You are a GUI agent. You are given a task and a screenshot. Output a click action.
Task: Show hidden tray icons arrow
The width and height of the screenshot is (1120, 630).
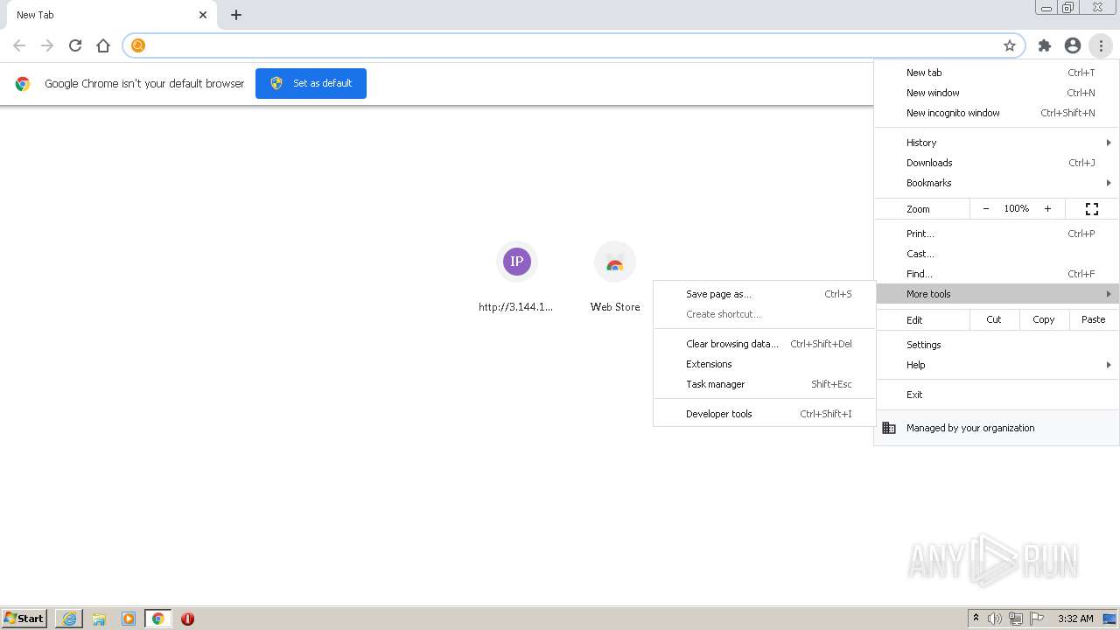976,619
